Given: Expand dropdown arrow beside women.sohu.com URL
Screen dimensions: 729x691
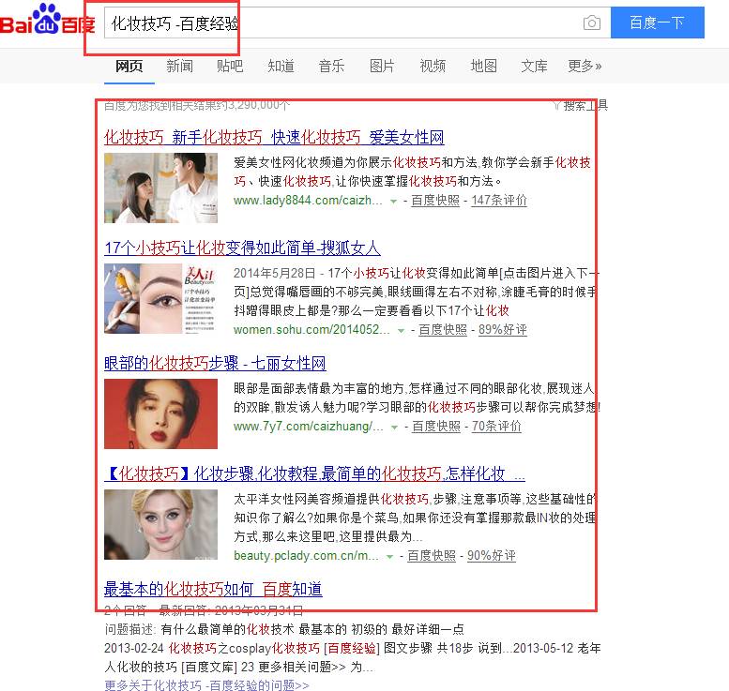Looking at the screenshot, I should [x=401, y=330].
